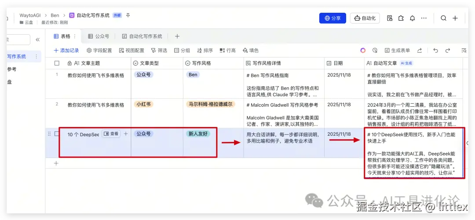Tick the checkbox of the DeepSeek row
This screenshot has width=475, height=220.
(x=57, y=134)
